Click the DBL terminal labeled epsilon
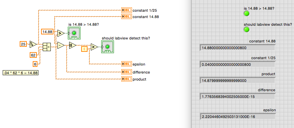The image size is (294, 128). [x=127, y=64]
